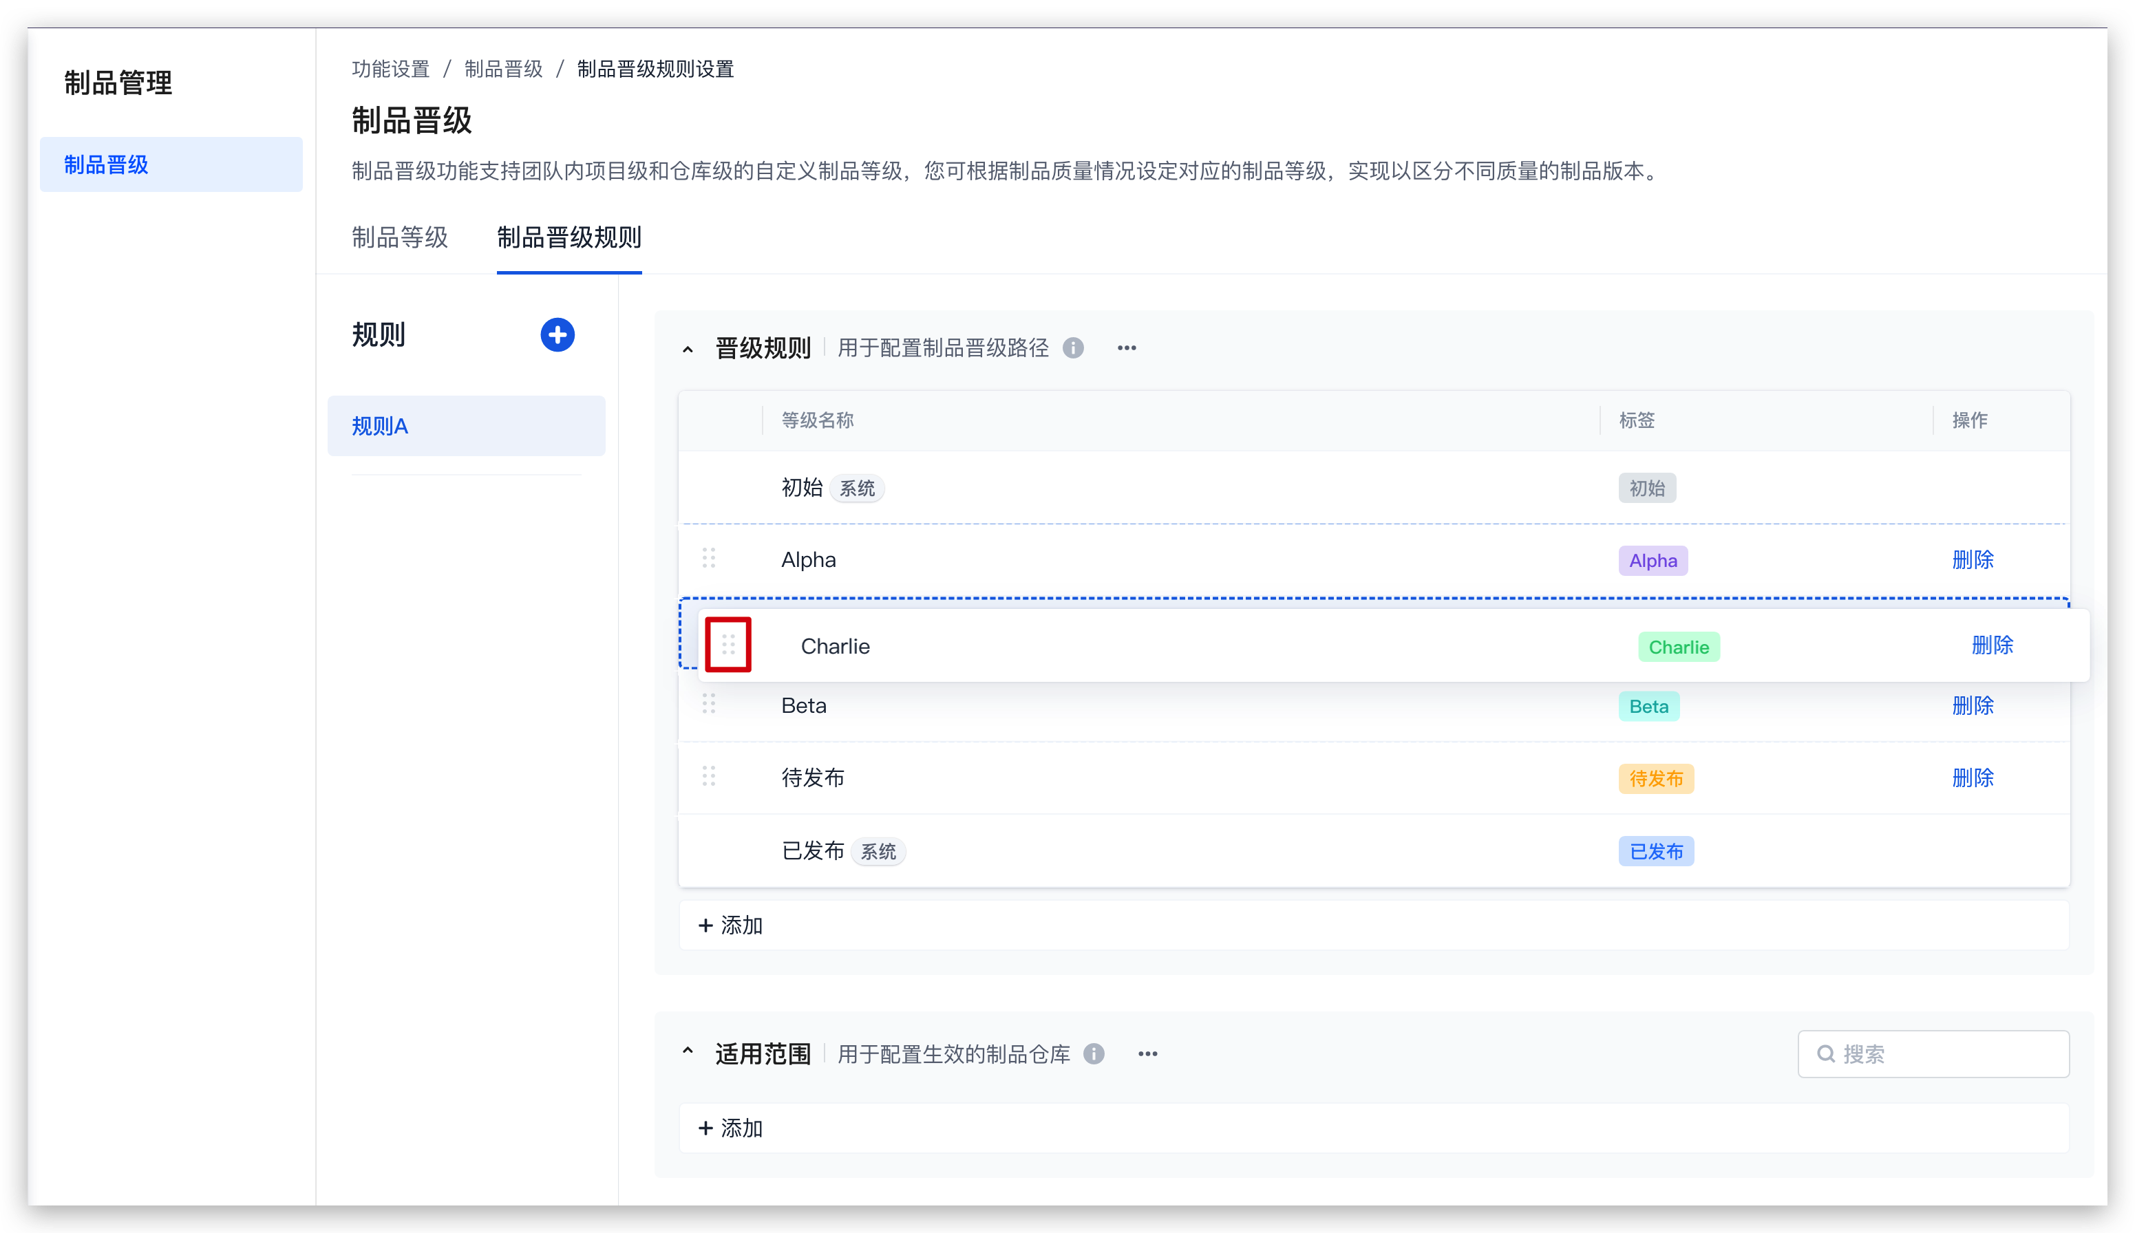Open the more options menu for 适用范围
Viewport: 2135px width, 1233px height.
click(x=1147, y=1053)
